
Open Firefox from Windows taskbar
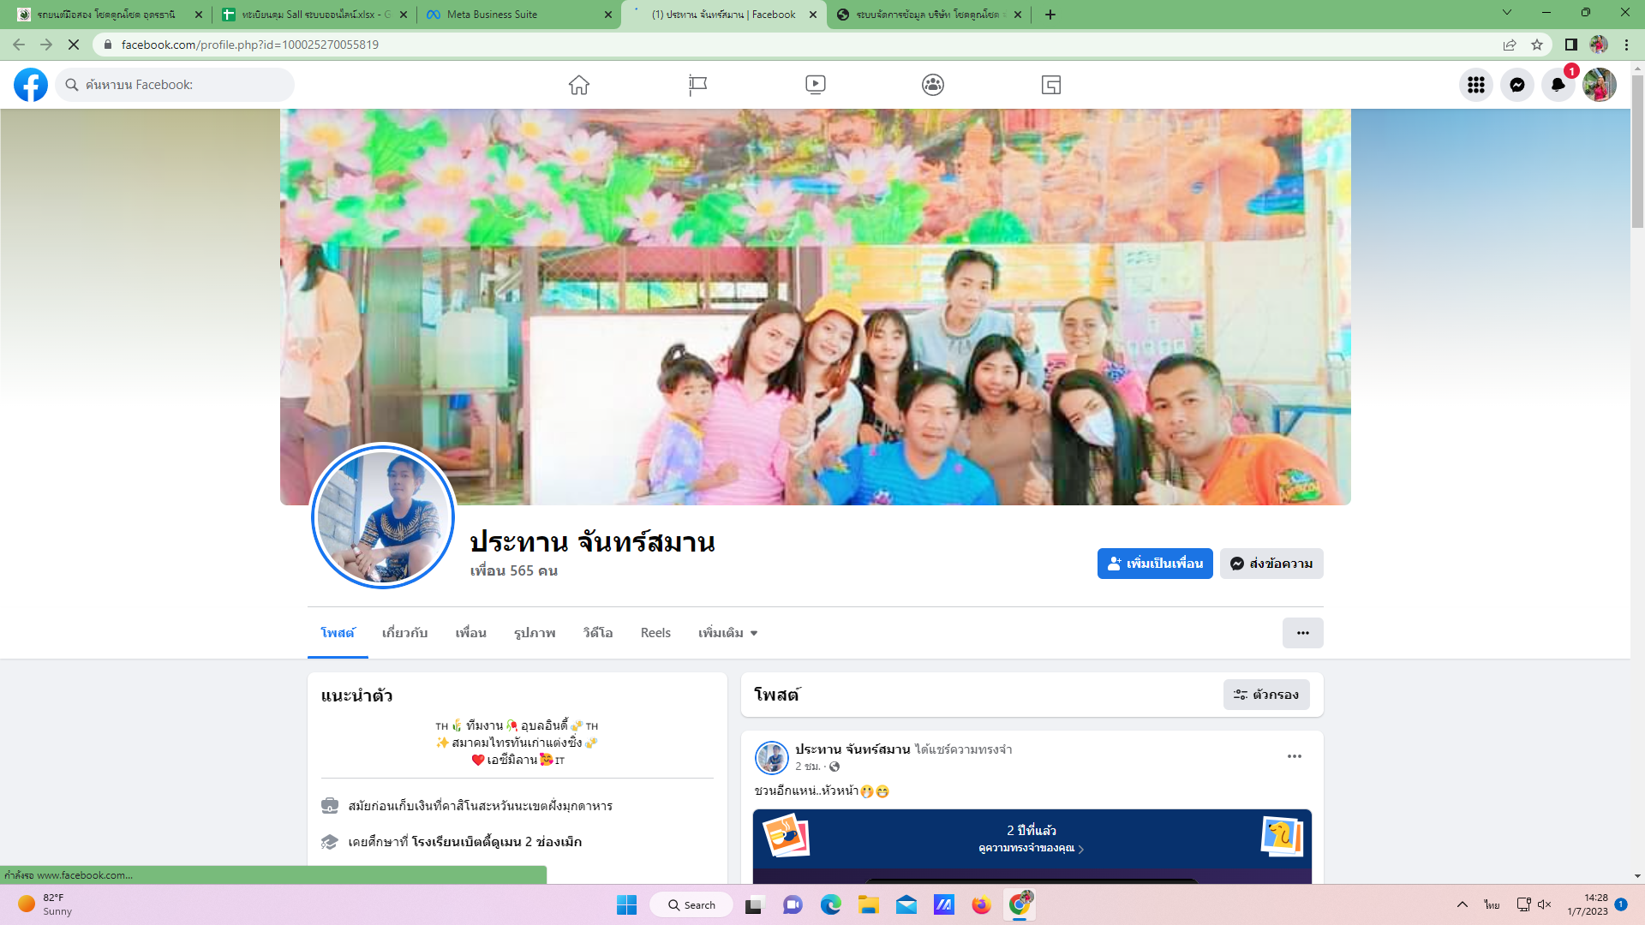coord(981,905)
